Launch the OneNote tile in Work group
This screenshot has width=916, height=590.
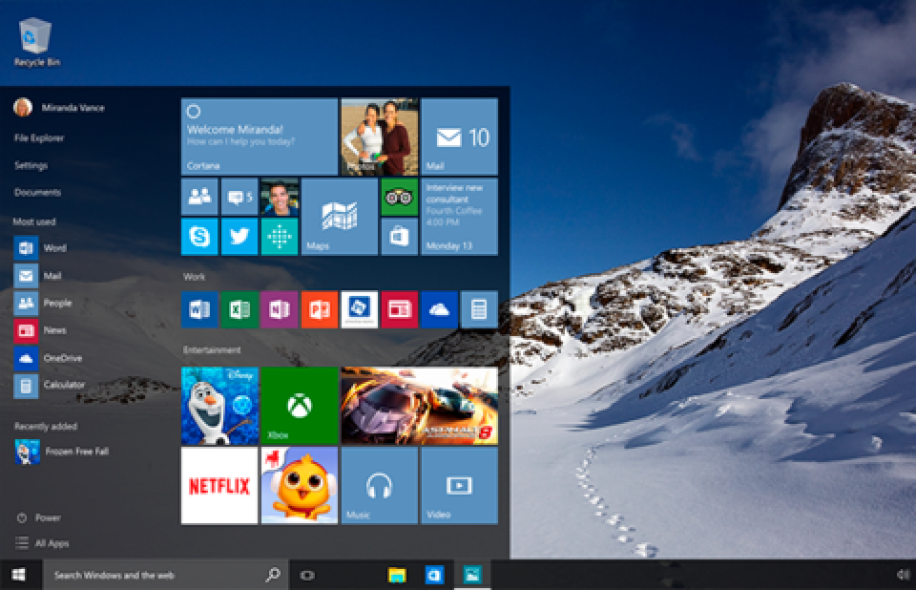click(x=280, y=309)
